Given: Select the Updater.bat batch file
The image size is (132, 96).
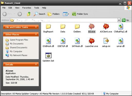Looking at the screenshot, I should pos(48,55).
